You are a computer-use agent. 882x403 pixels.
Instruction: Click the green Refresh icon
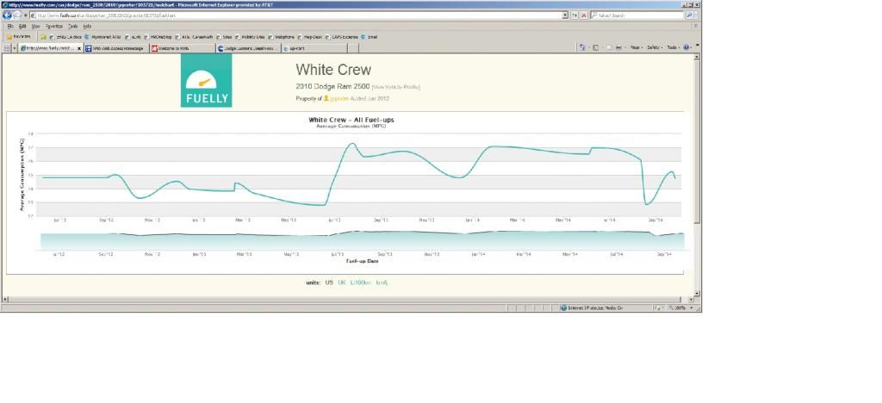[575, 15]
